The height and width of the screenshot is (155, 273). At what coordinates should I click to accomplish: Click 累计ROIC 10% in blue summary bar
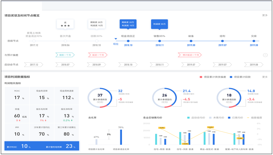coord(19,146)
